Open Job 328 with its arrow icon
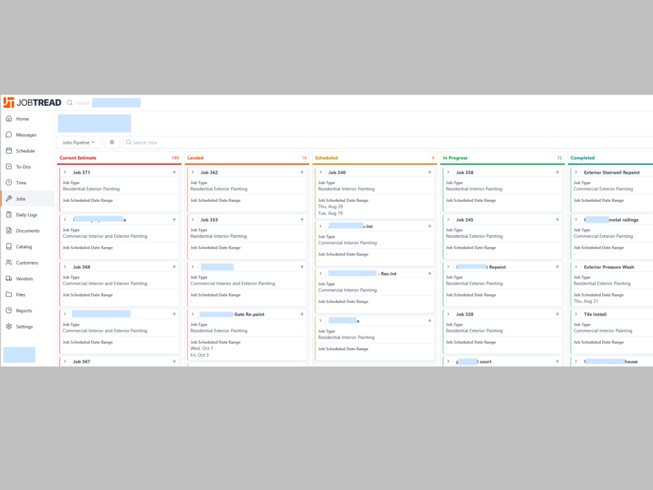 pyautogui.click(x=557, y=314)
